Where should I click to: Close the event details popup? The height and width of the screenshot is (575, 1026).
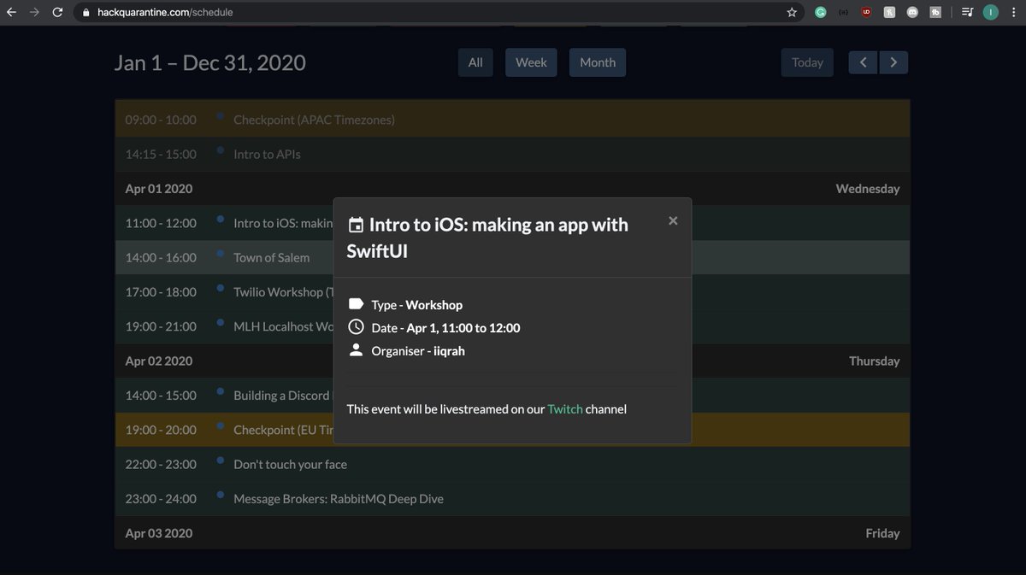tap(673, 220)
